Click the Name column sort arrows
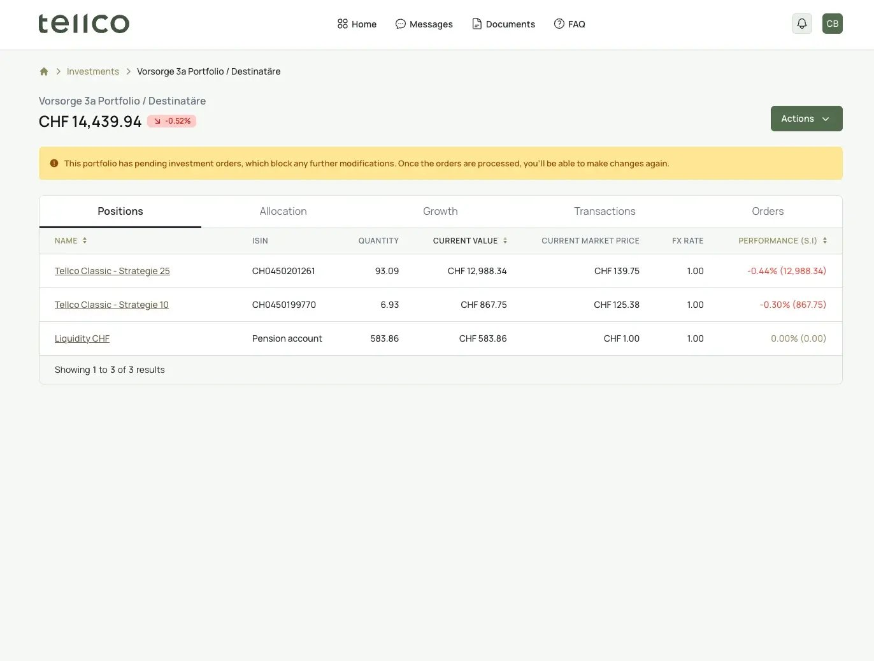This screenshot has width=874, height=661. [x=85, y=240]
